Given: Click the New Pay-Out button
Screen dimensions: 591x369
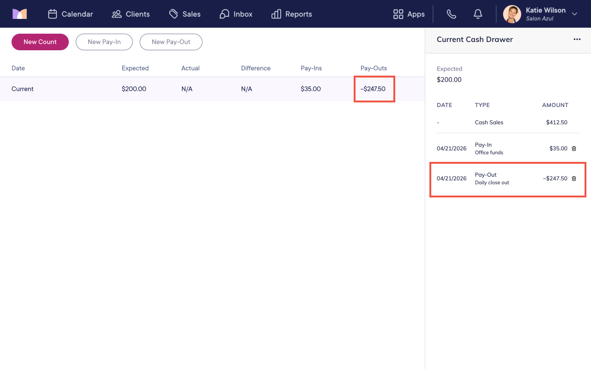Looking at the screenshot, I should click(x=171, y=42).
